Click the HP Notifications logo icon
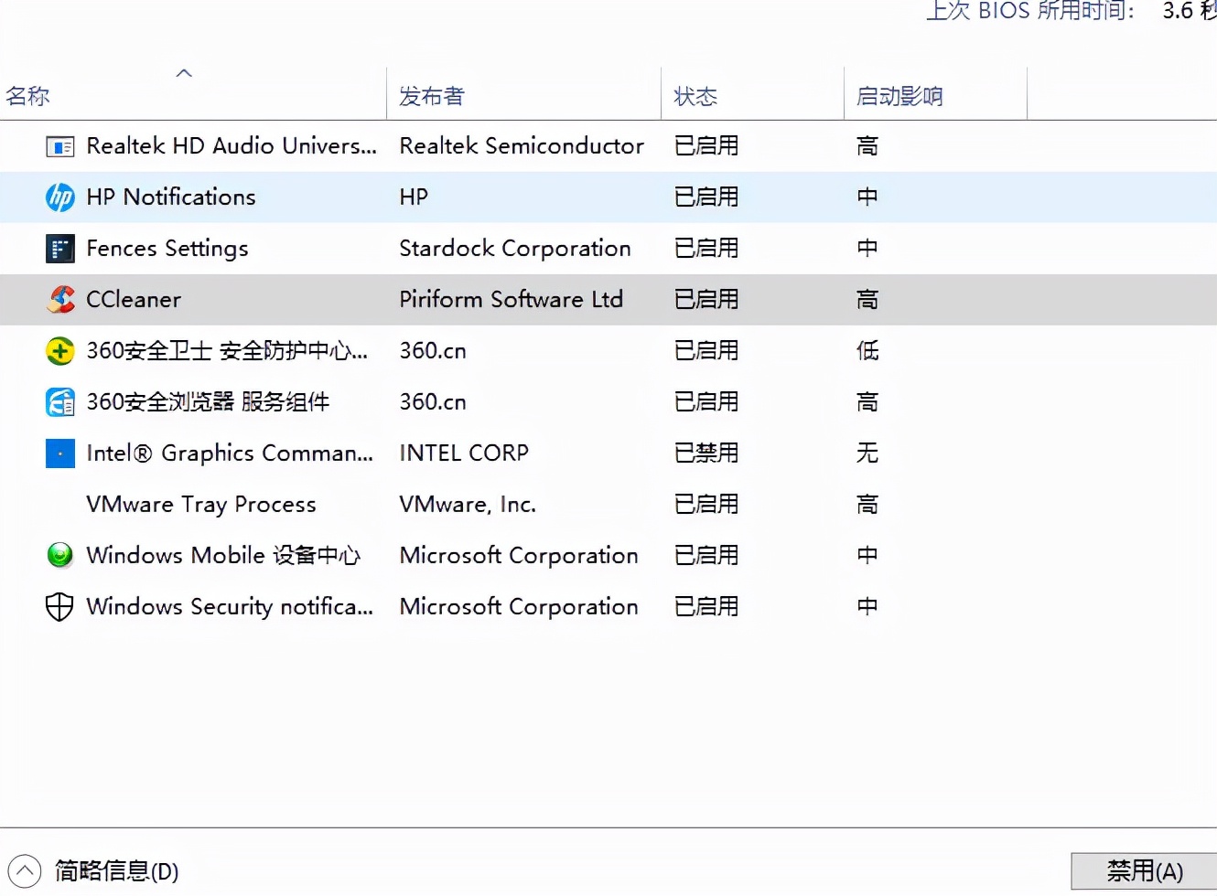Image resolution: width=1217 pixels, height=896 pixels. pos(60,197)
